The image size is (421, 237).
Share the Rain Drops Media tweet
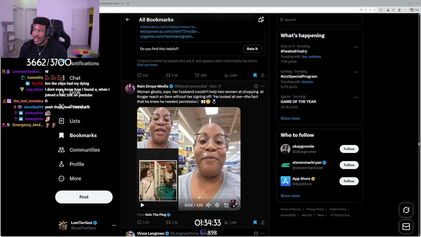click(x=262, y=223)
